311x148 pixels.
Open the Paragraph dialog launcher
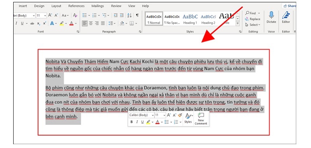point(140,32)
